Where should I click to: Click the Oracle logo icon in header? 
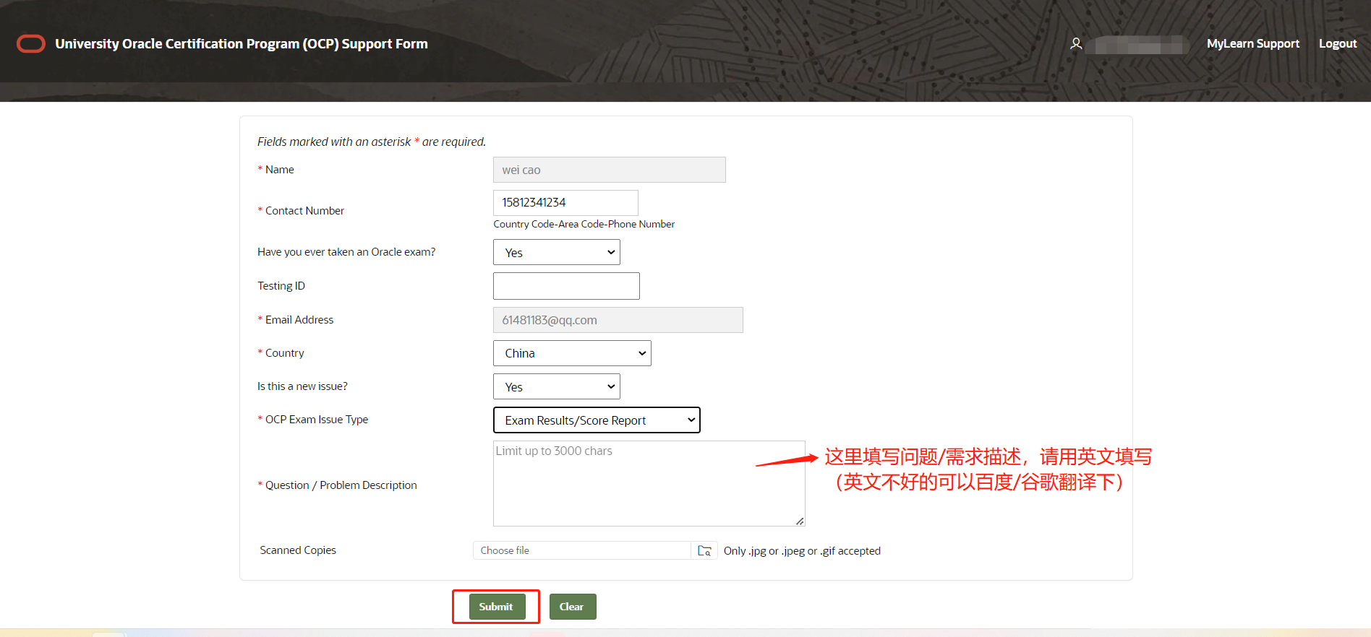pos(31,44)
